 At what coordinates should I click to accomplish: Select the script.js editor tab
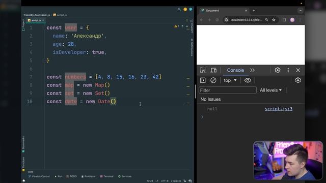click(36, 20)
